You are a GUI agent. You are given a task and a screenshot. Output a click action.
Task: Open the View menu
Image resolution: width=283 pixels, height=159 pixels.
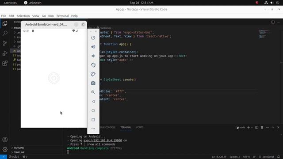click(x=36, y=16)
